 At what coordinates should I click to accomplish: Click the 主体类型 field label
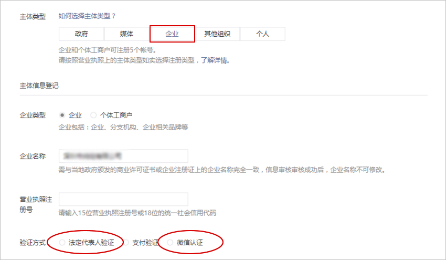coord(33,16)
